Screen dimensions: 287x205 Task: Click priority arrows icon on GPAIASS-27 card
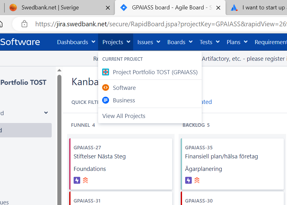coord(86,180)
